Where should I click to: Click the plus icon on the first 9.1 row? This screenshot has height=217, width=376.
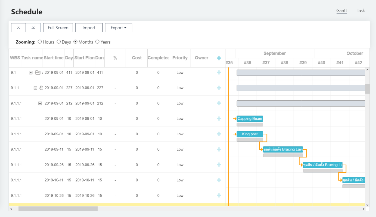pyautogui.click(x=219, y=72)
